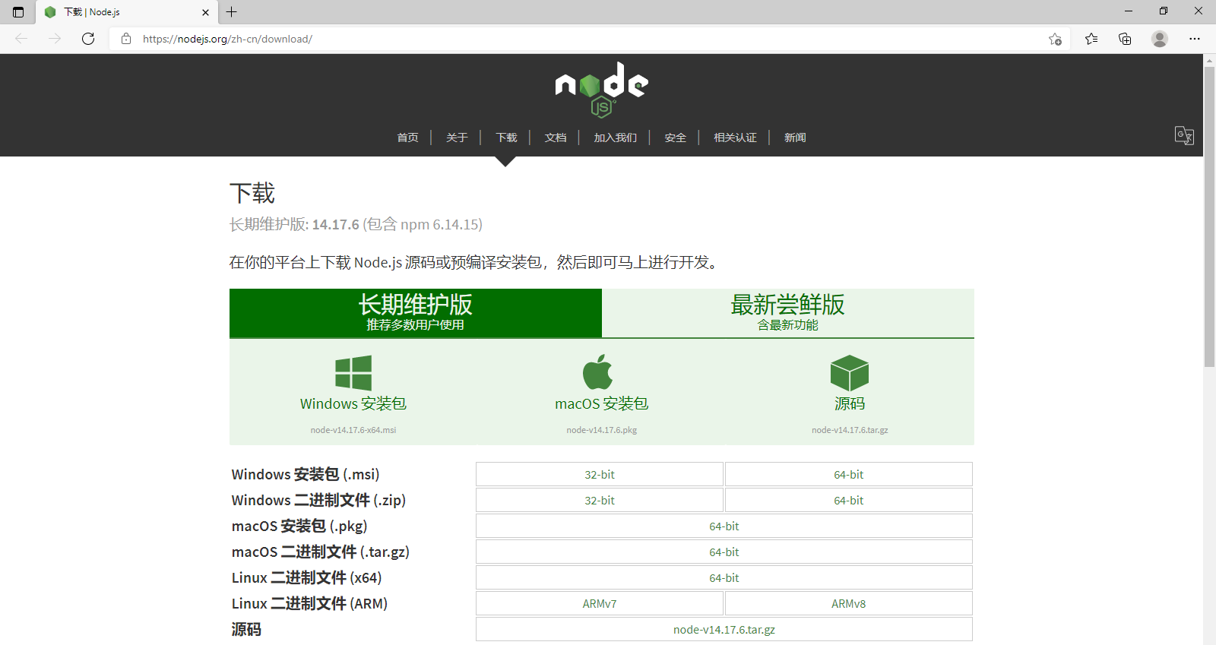This screenshot has width=1216, height=645.
Task: Open 新闻 navigation menu item
Action: pyautogui.click(x=795, y=138)
